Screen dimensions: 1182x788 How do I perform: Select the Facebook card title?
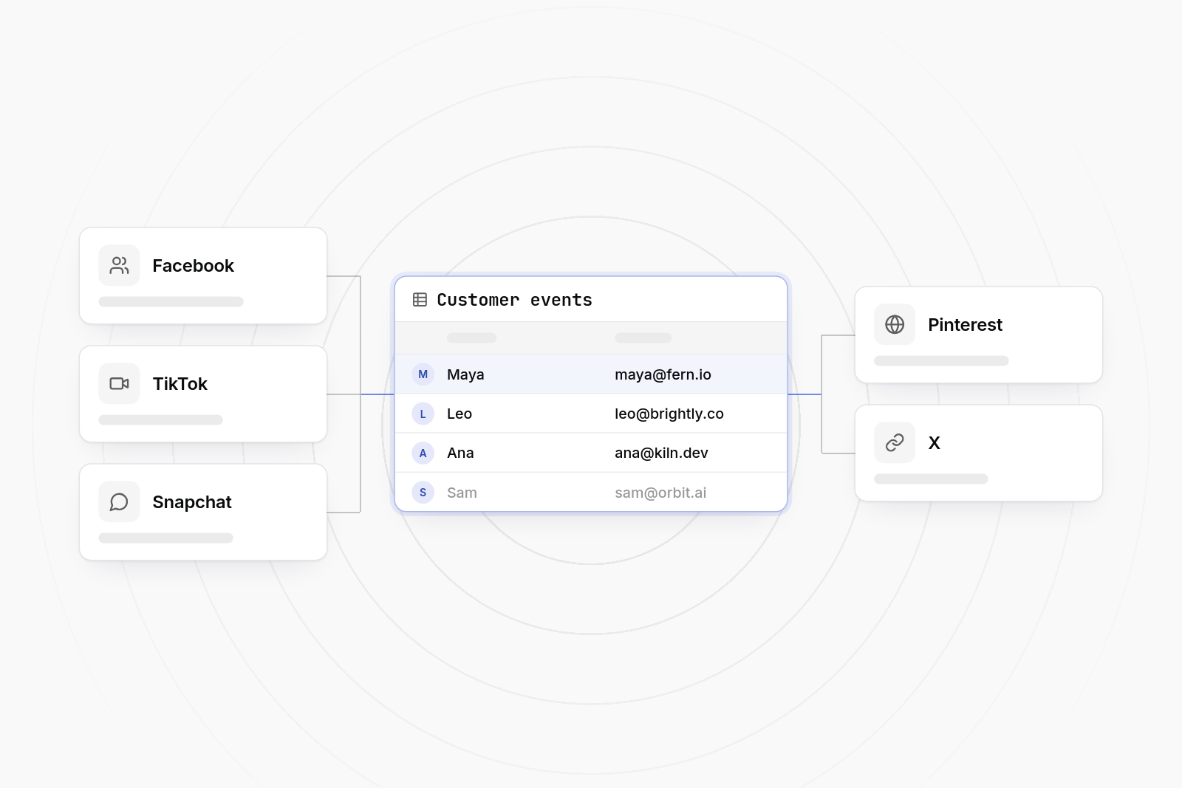193,266
